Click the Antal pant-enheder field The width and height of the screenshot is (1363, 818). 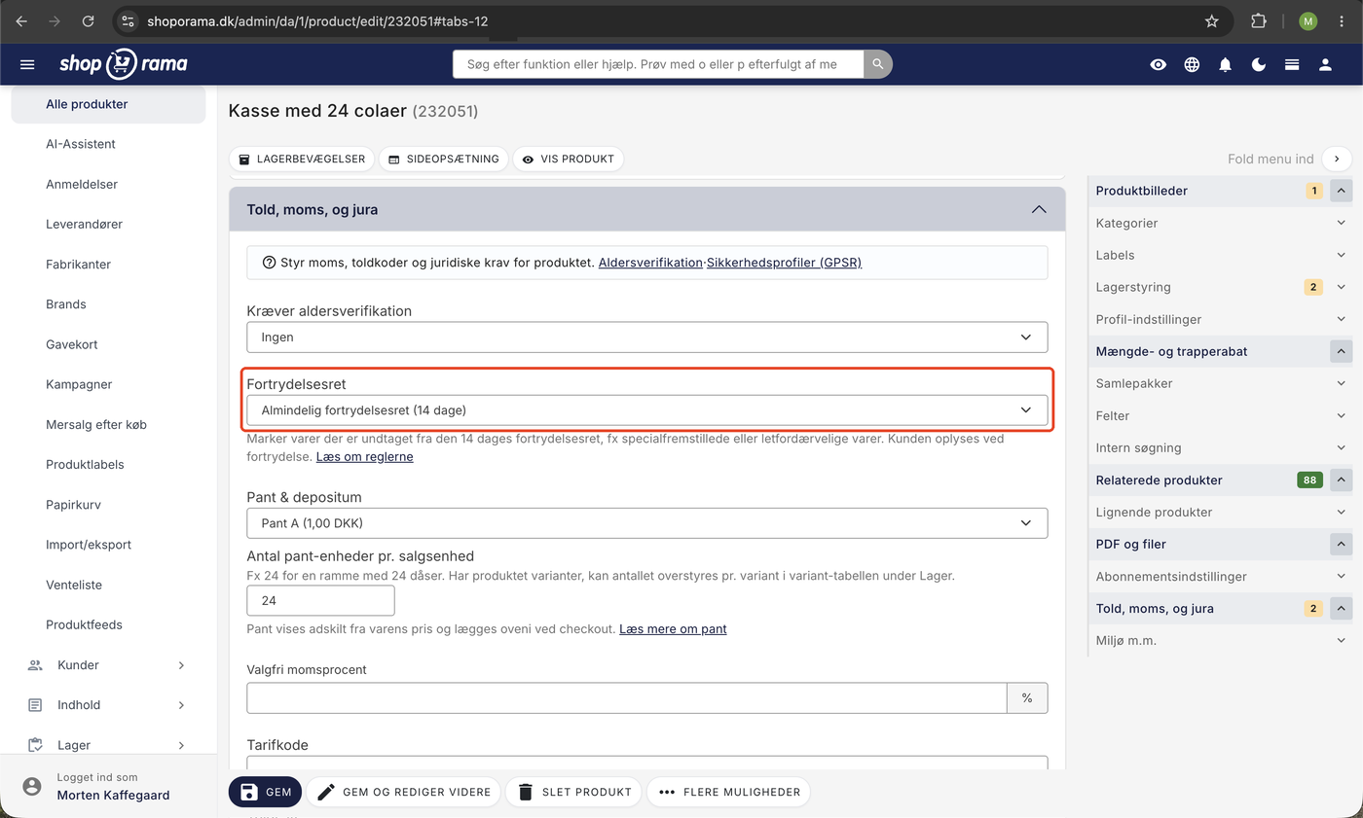(x=320, y=600)
